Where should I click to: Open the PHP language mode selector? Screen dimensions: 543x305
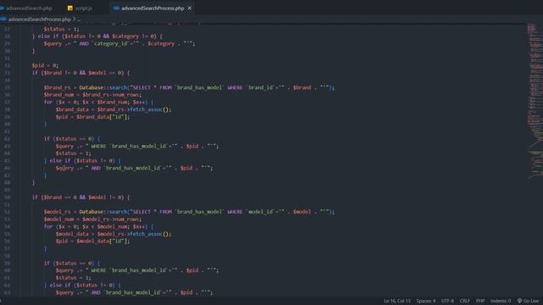480,301
